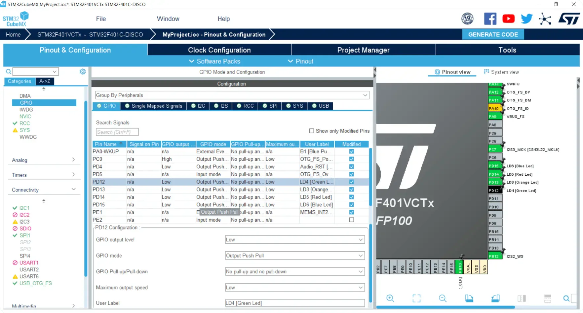Go to Home in the breadcrumb
The width and height of the screenshot is (583, 313).
pyautogui.click(x=13, y=34)
